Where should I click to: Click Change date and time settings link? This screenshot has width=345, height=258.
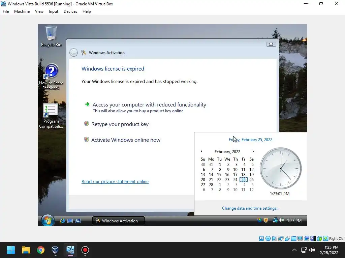[251, 208]
